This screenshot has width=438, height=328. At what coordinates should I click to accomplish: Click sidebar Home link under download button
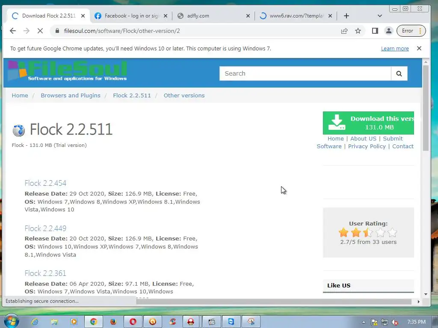(335, 139)
